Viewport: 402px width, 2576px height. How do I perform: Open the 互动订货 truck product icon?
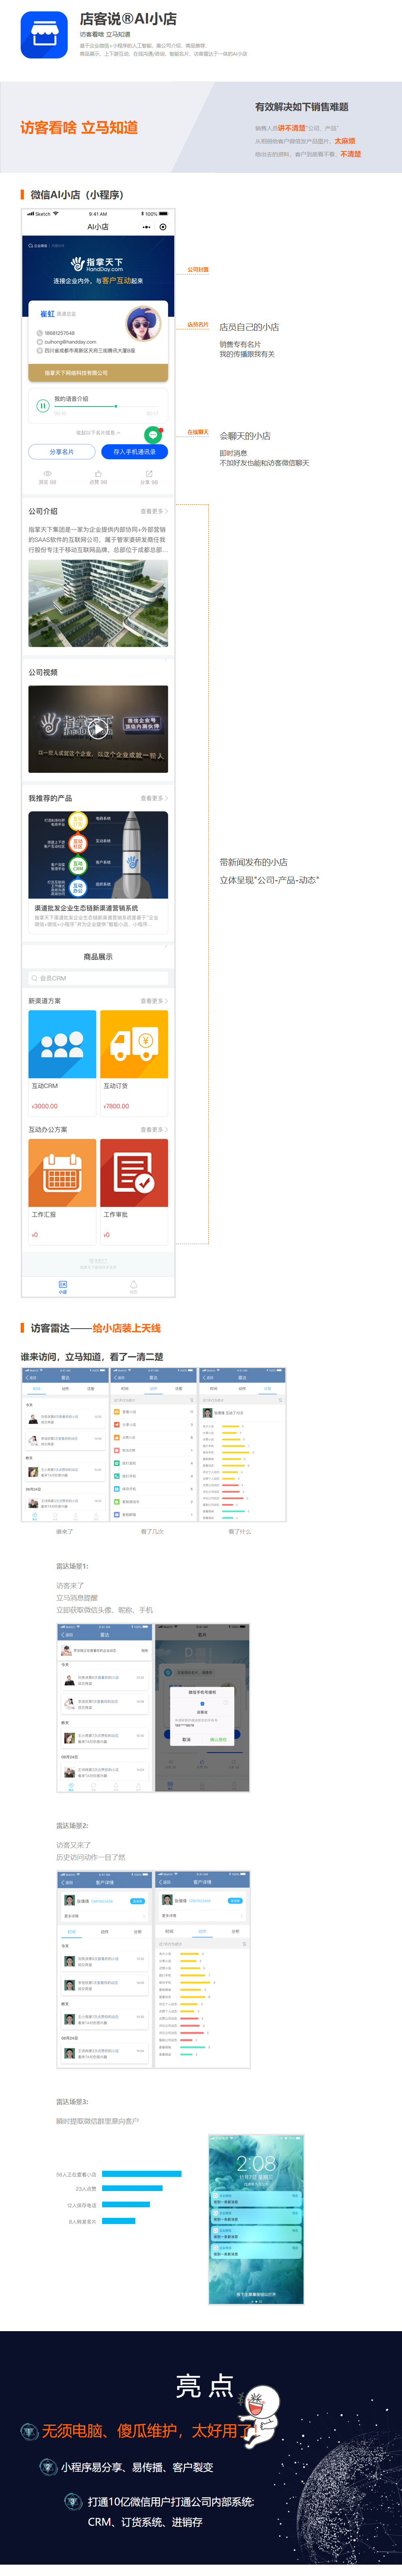[x=134, y=1044]
